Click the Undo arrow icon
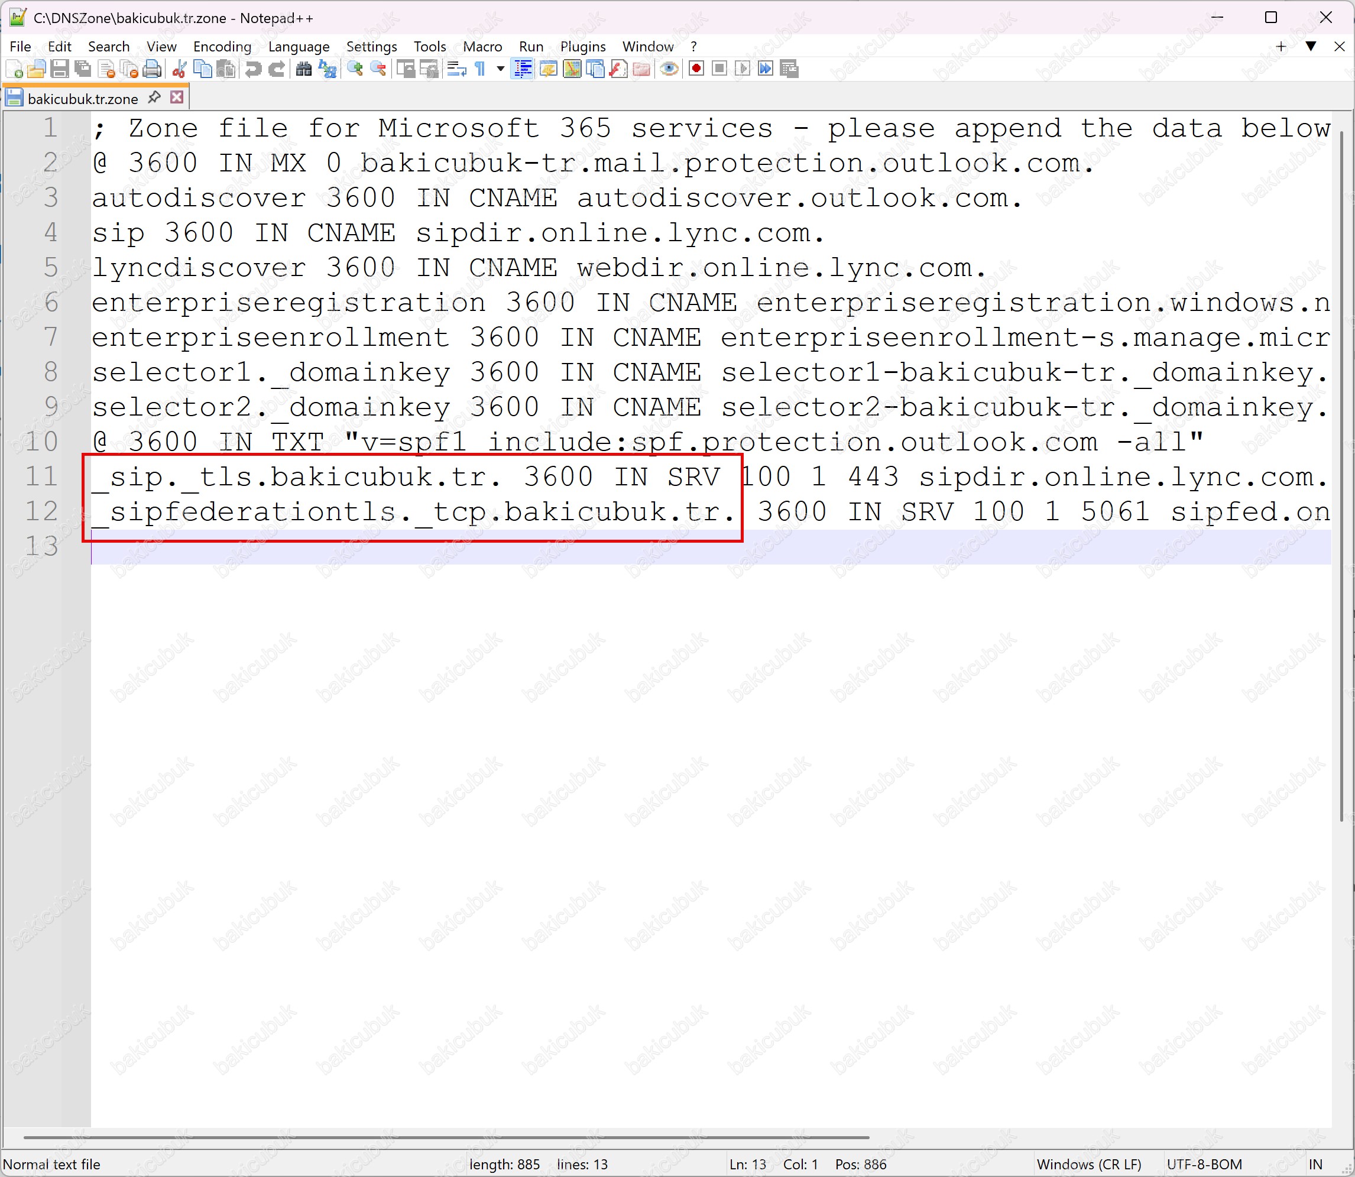The image size is (1355, 1177). 253,69
